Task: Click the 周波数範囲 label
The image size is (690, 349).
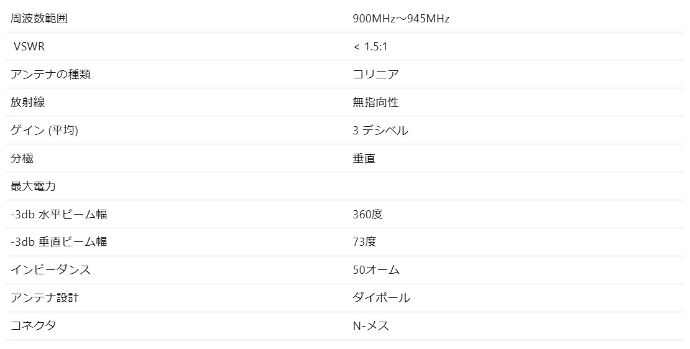Action: pyautogui.click(x=39, y=19)
